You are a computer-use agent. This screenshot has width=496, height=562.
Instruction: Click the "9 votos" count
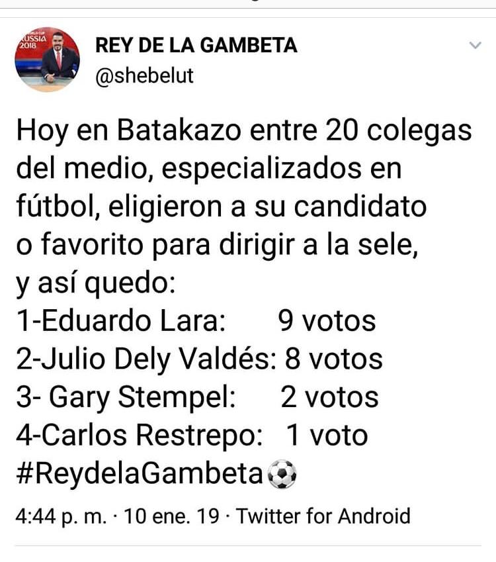(x=327, y=321)
